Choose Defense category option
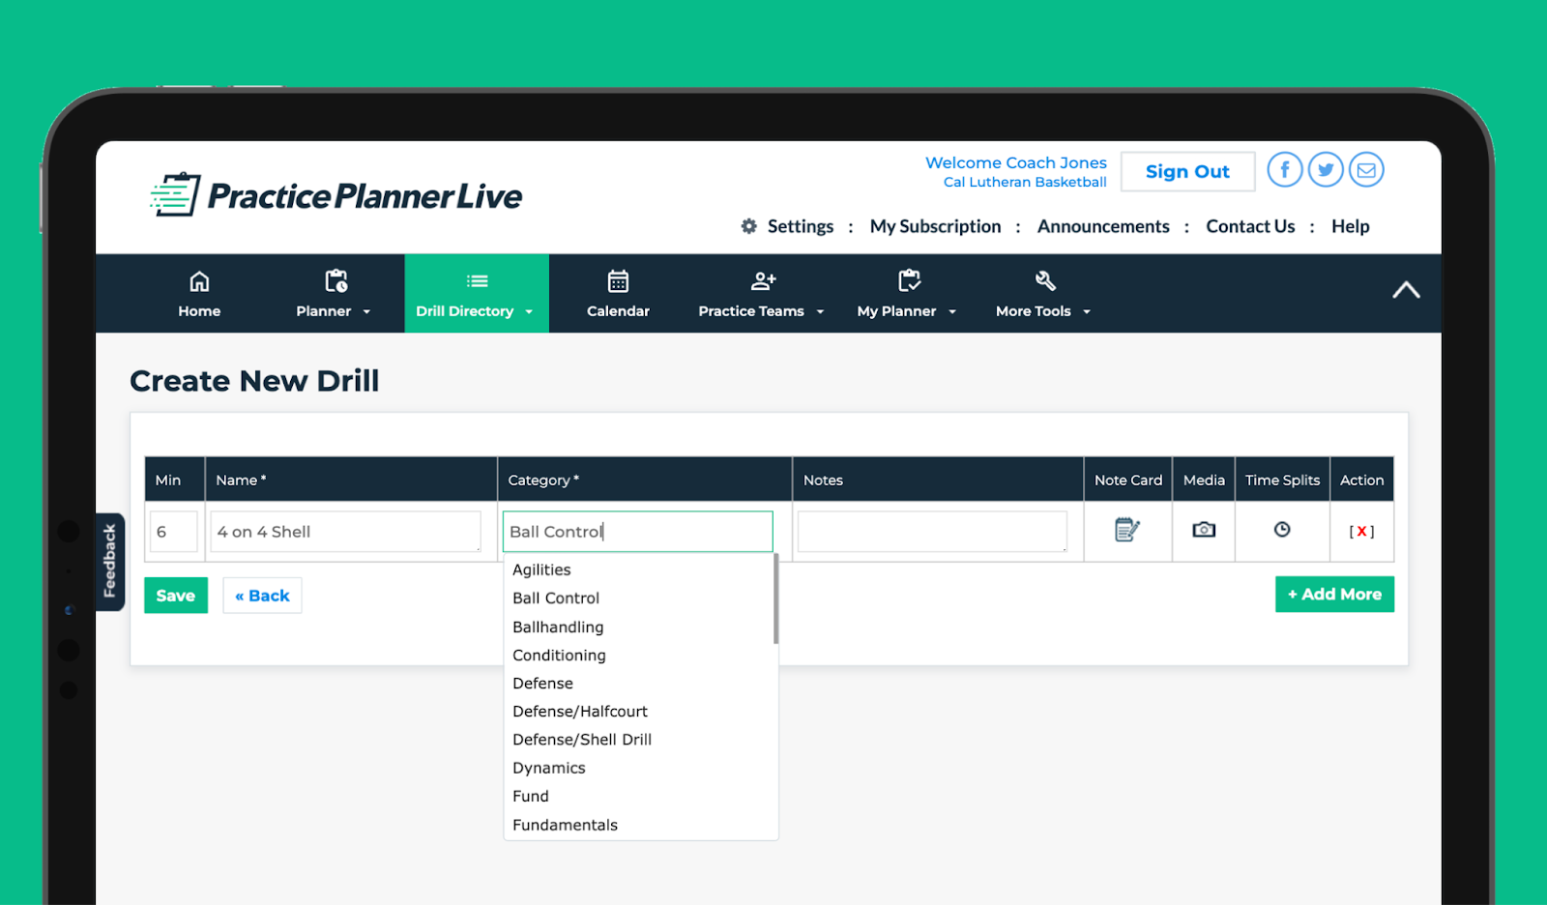The width and height of the screenshot is (1547, 905). [x=542, y=684]
